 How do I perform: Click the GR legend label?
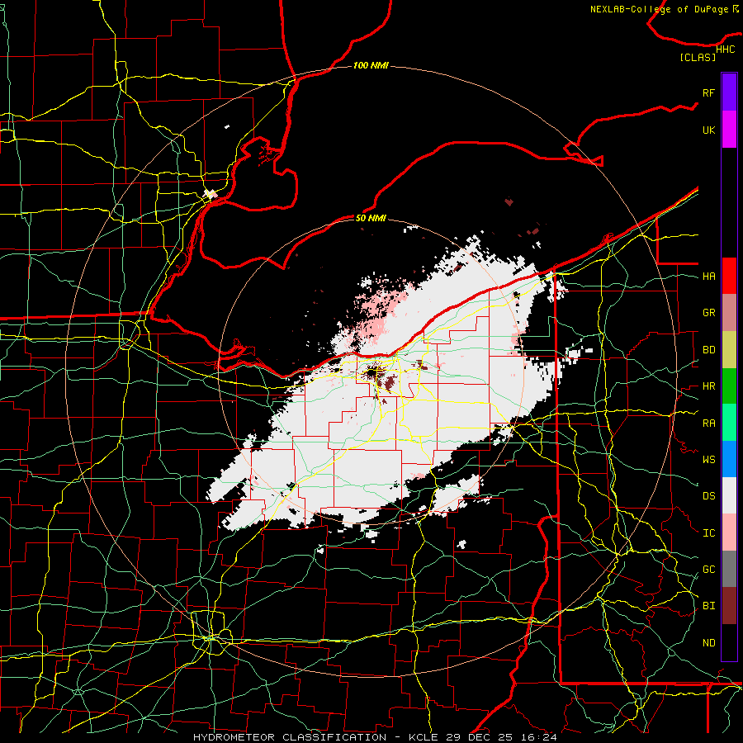(x=708, y=313)
